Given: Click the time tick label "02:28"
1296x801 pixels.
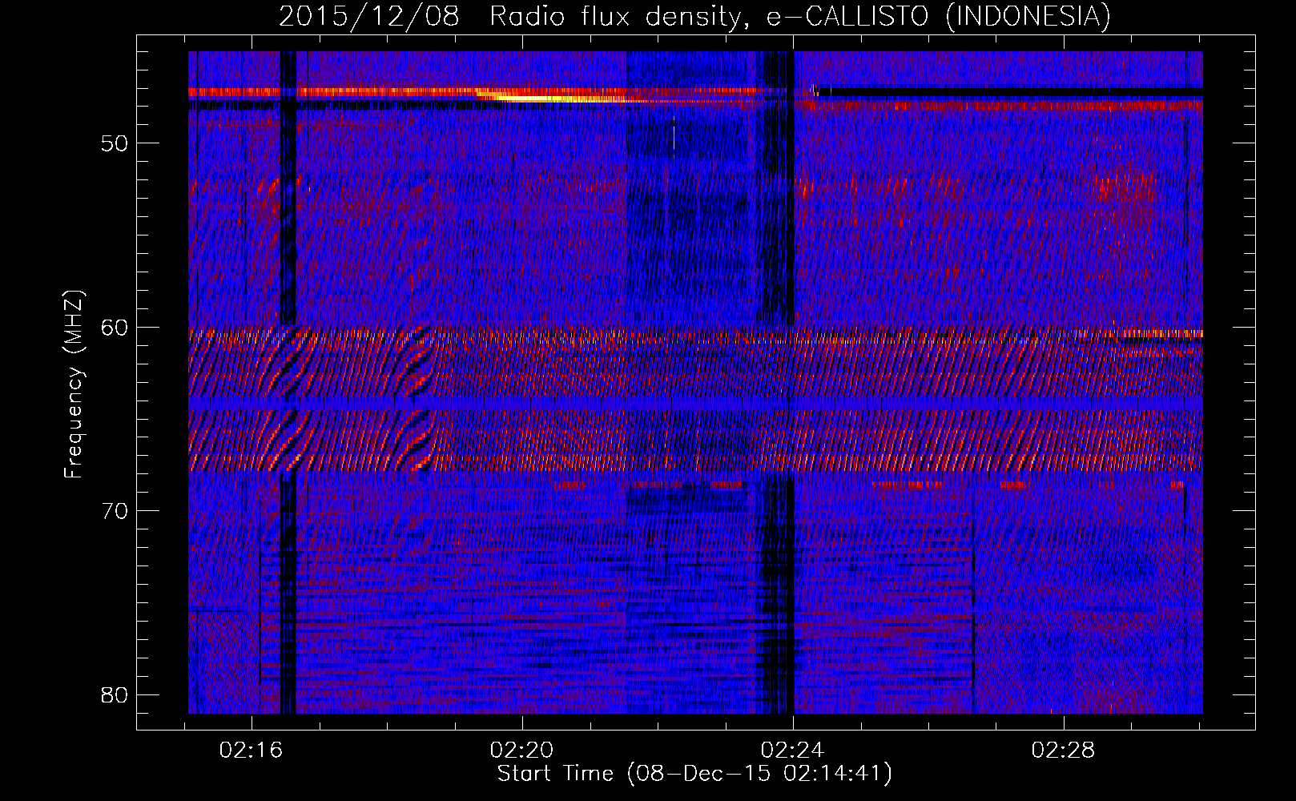Looking at the screenshot, I should 1063,751.
